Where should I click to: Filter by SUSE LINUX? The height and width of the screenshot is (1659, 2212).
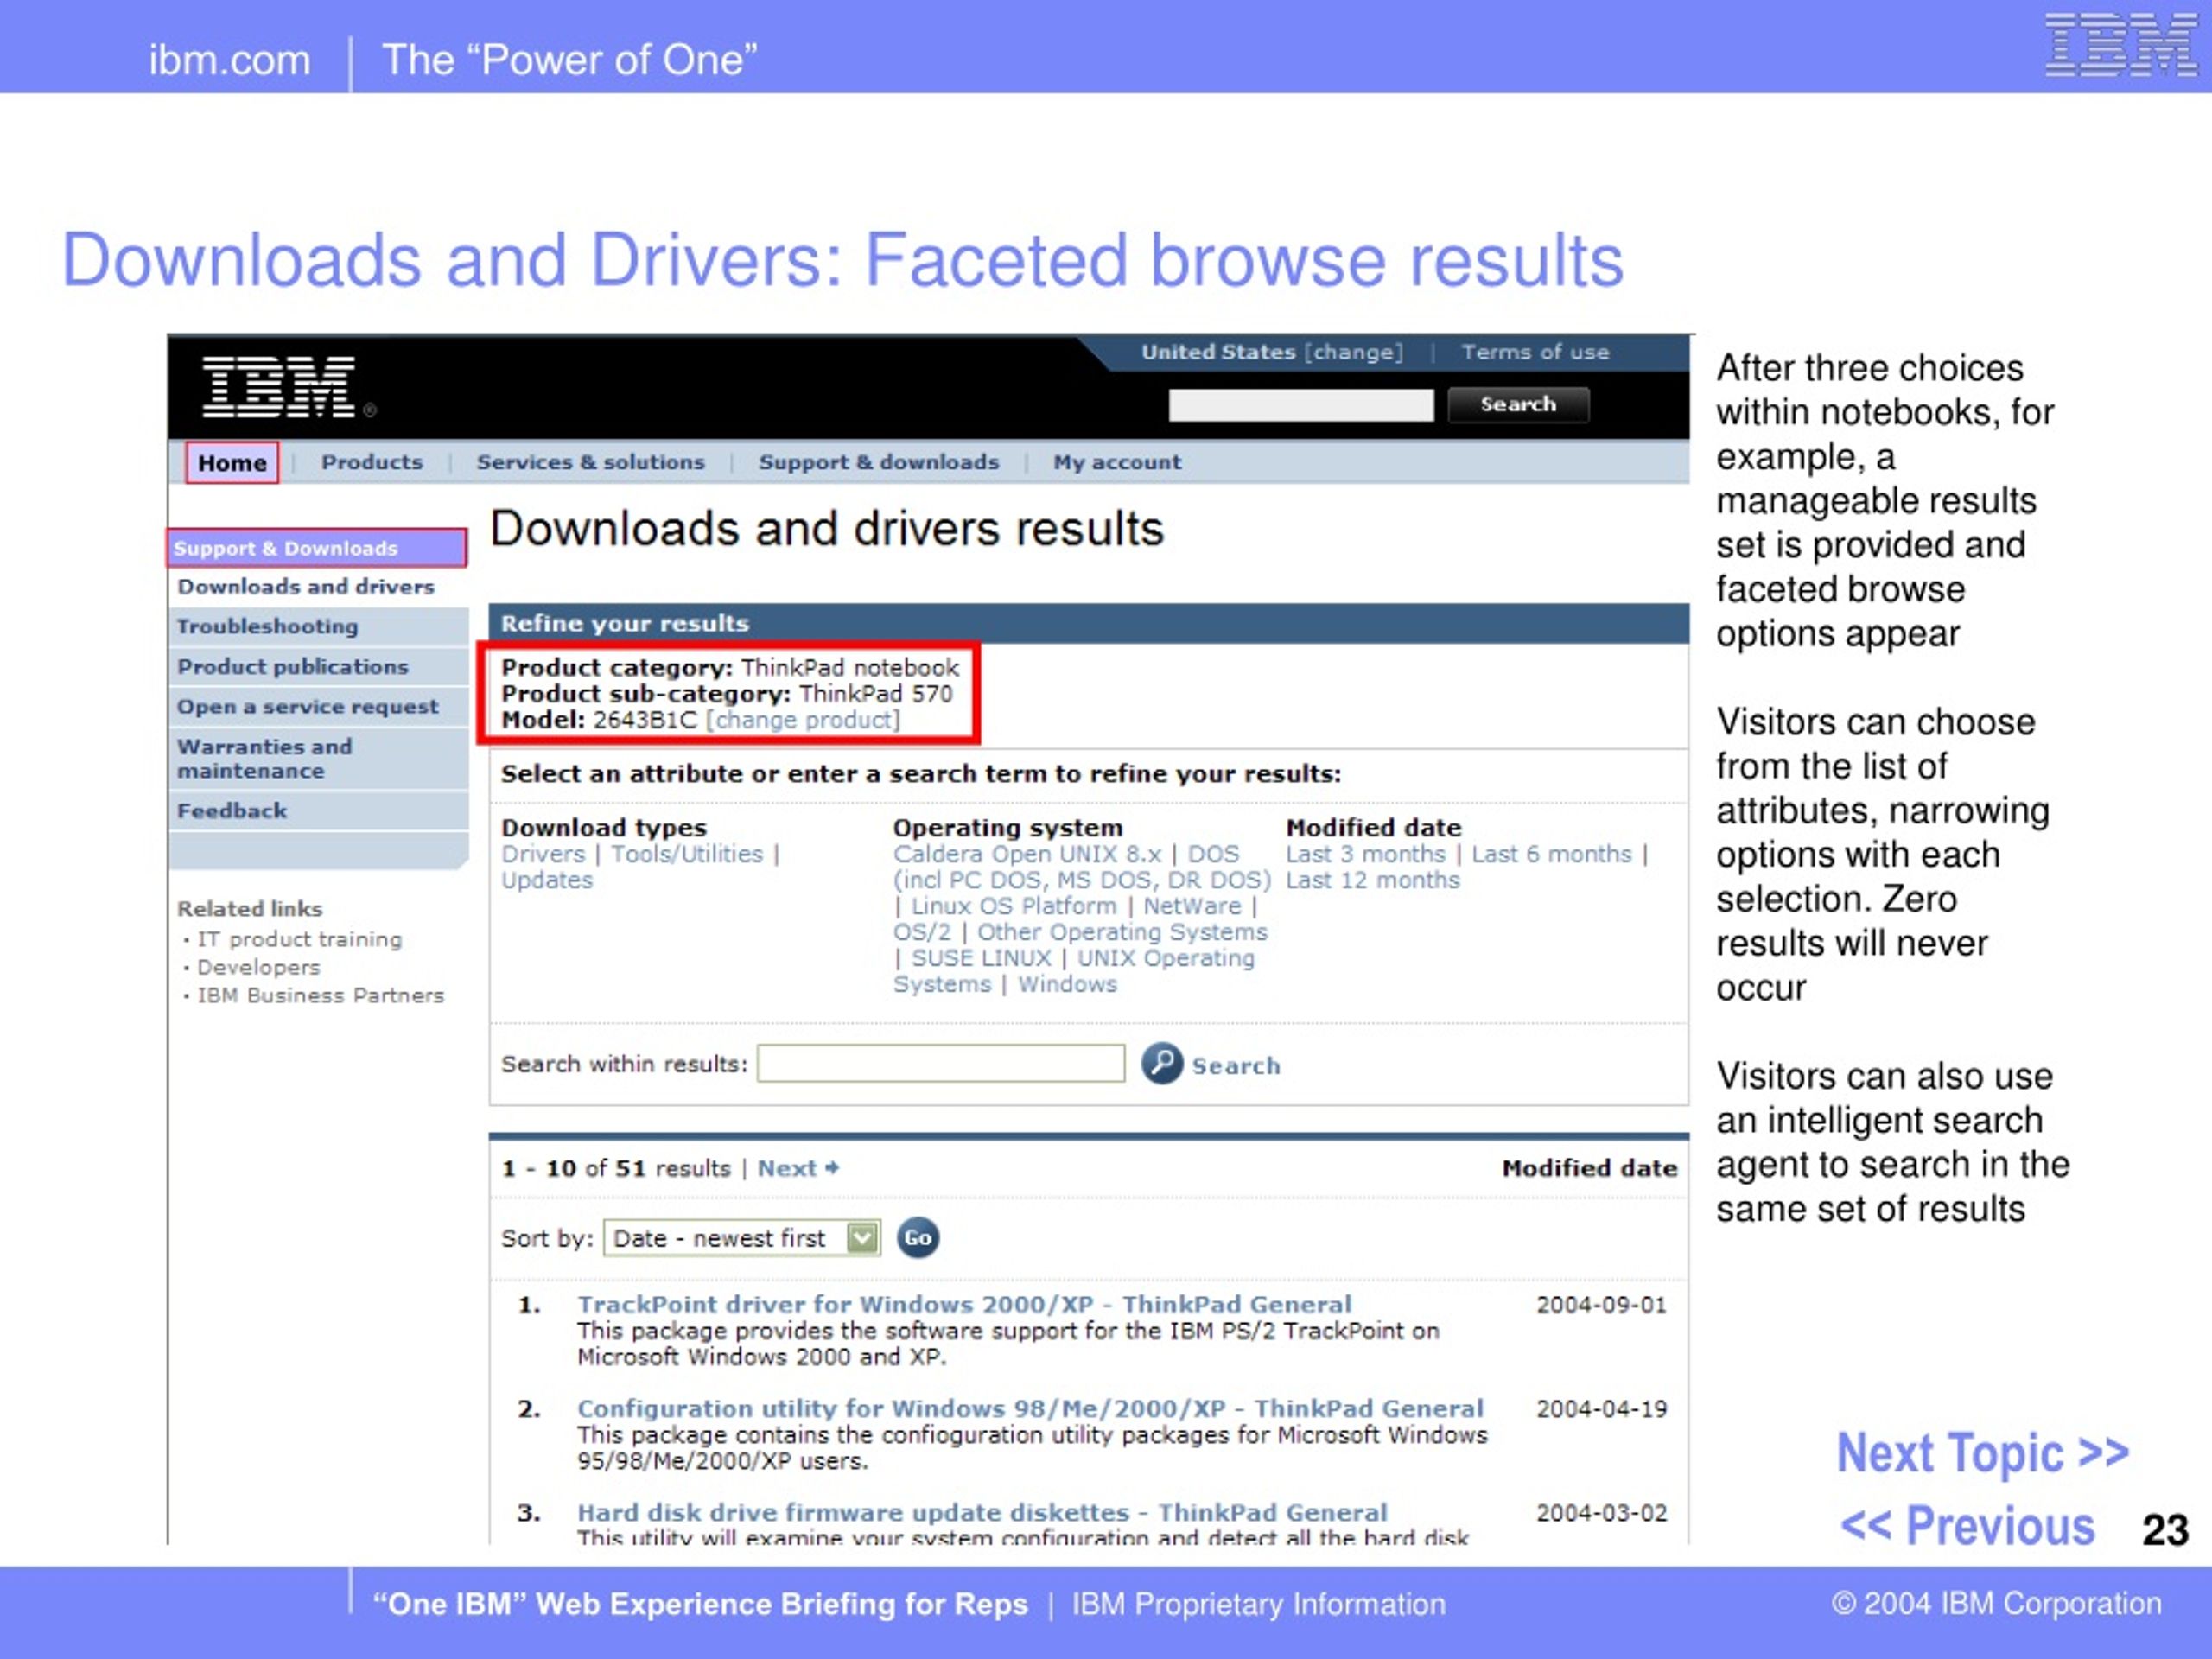click(981, 958)
